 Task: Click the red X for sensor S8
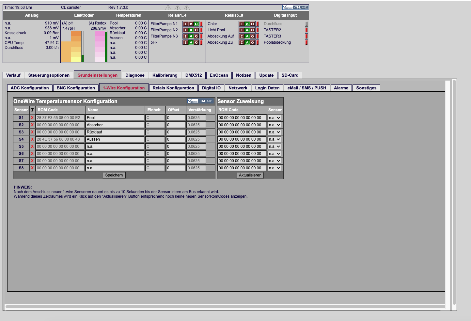tap(32, 168)
